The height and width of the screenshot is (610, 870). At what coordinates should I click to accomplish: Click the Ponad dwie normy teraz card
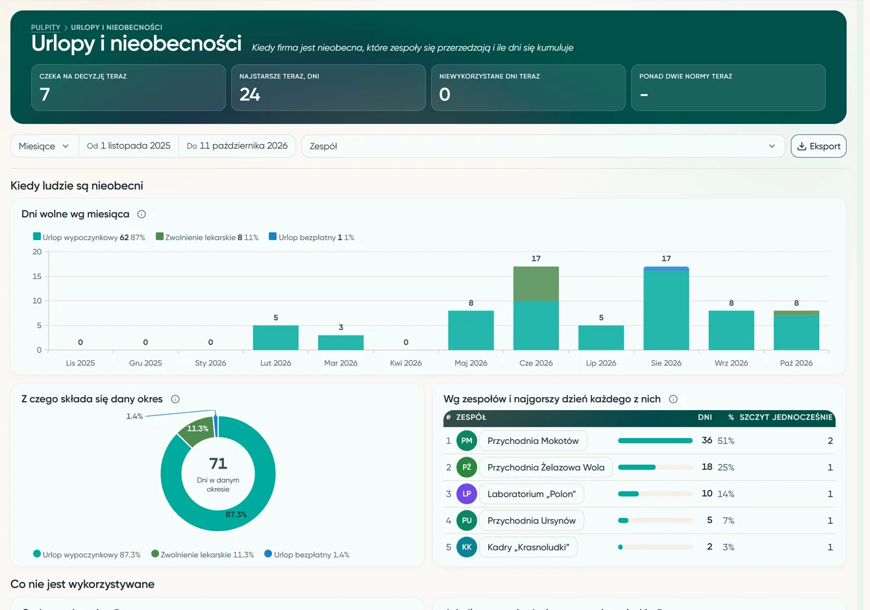pos(728,88)
